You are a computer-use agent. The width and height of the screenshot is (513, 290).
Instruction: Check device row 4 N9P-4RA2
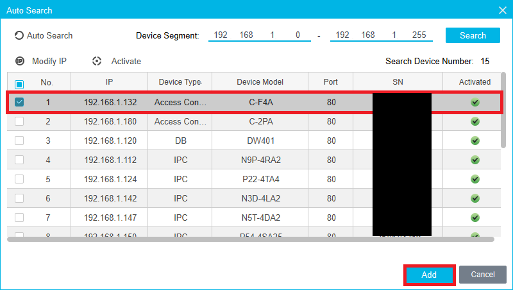click(x=19, y=160)
